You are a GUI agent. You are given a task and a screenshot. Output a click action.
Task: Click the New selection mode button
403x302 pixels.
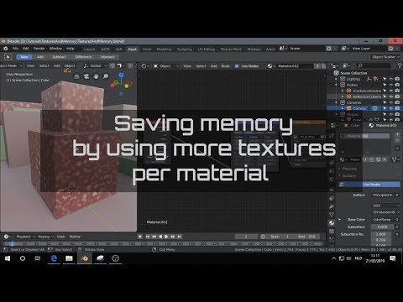tap(24, 57)
